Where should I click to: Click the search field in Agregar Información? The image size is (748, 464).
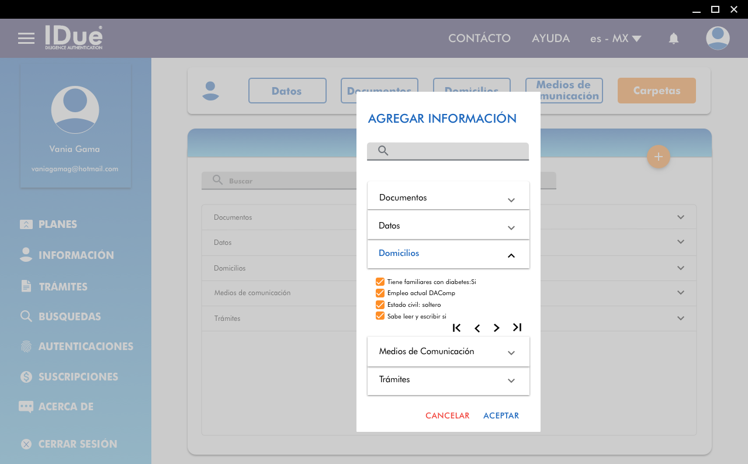pyautogui.click(x=456, y=151)
